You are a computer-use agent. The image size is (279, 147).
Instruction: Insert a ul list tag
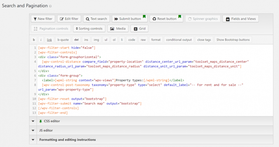106,40
